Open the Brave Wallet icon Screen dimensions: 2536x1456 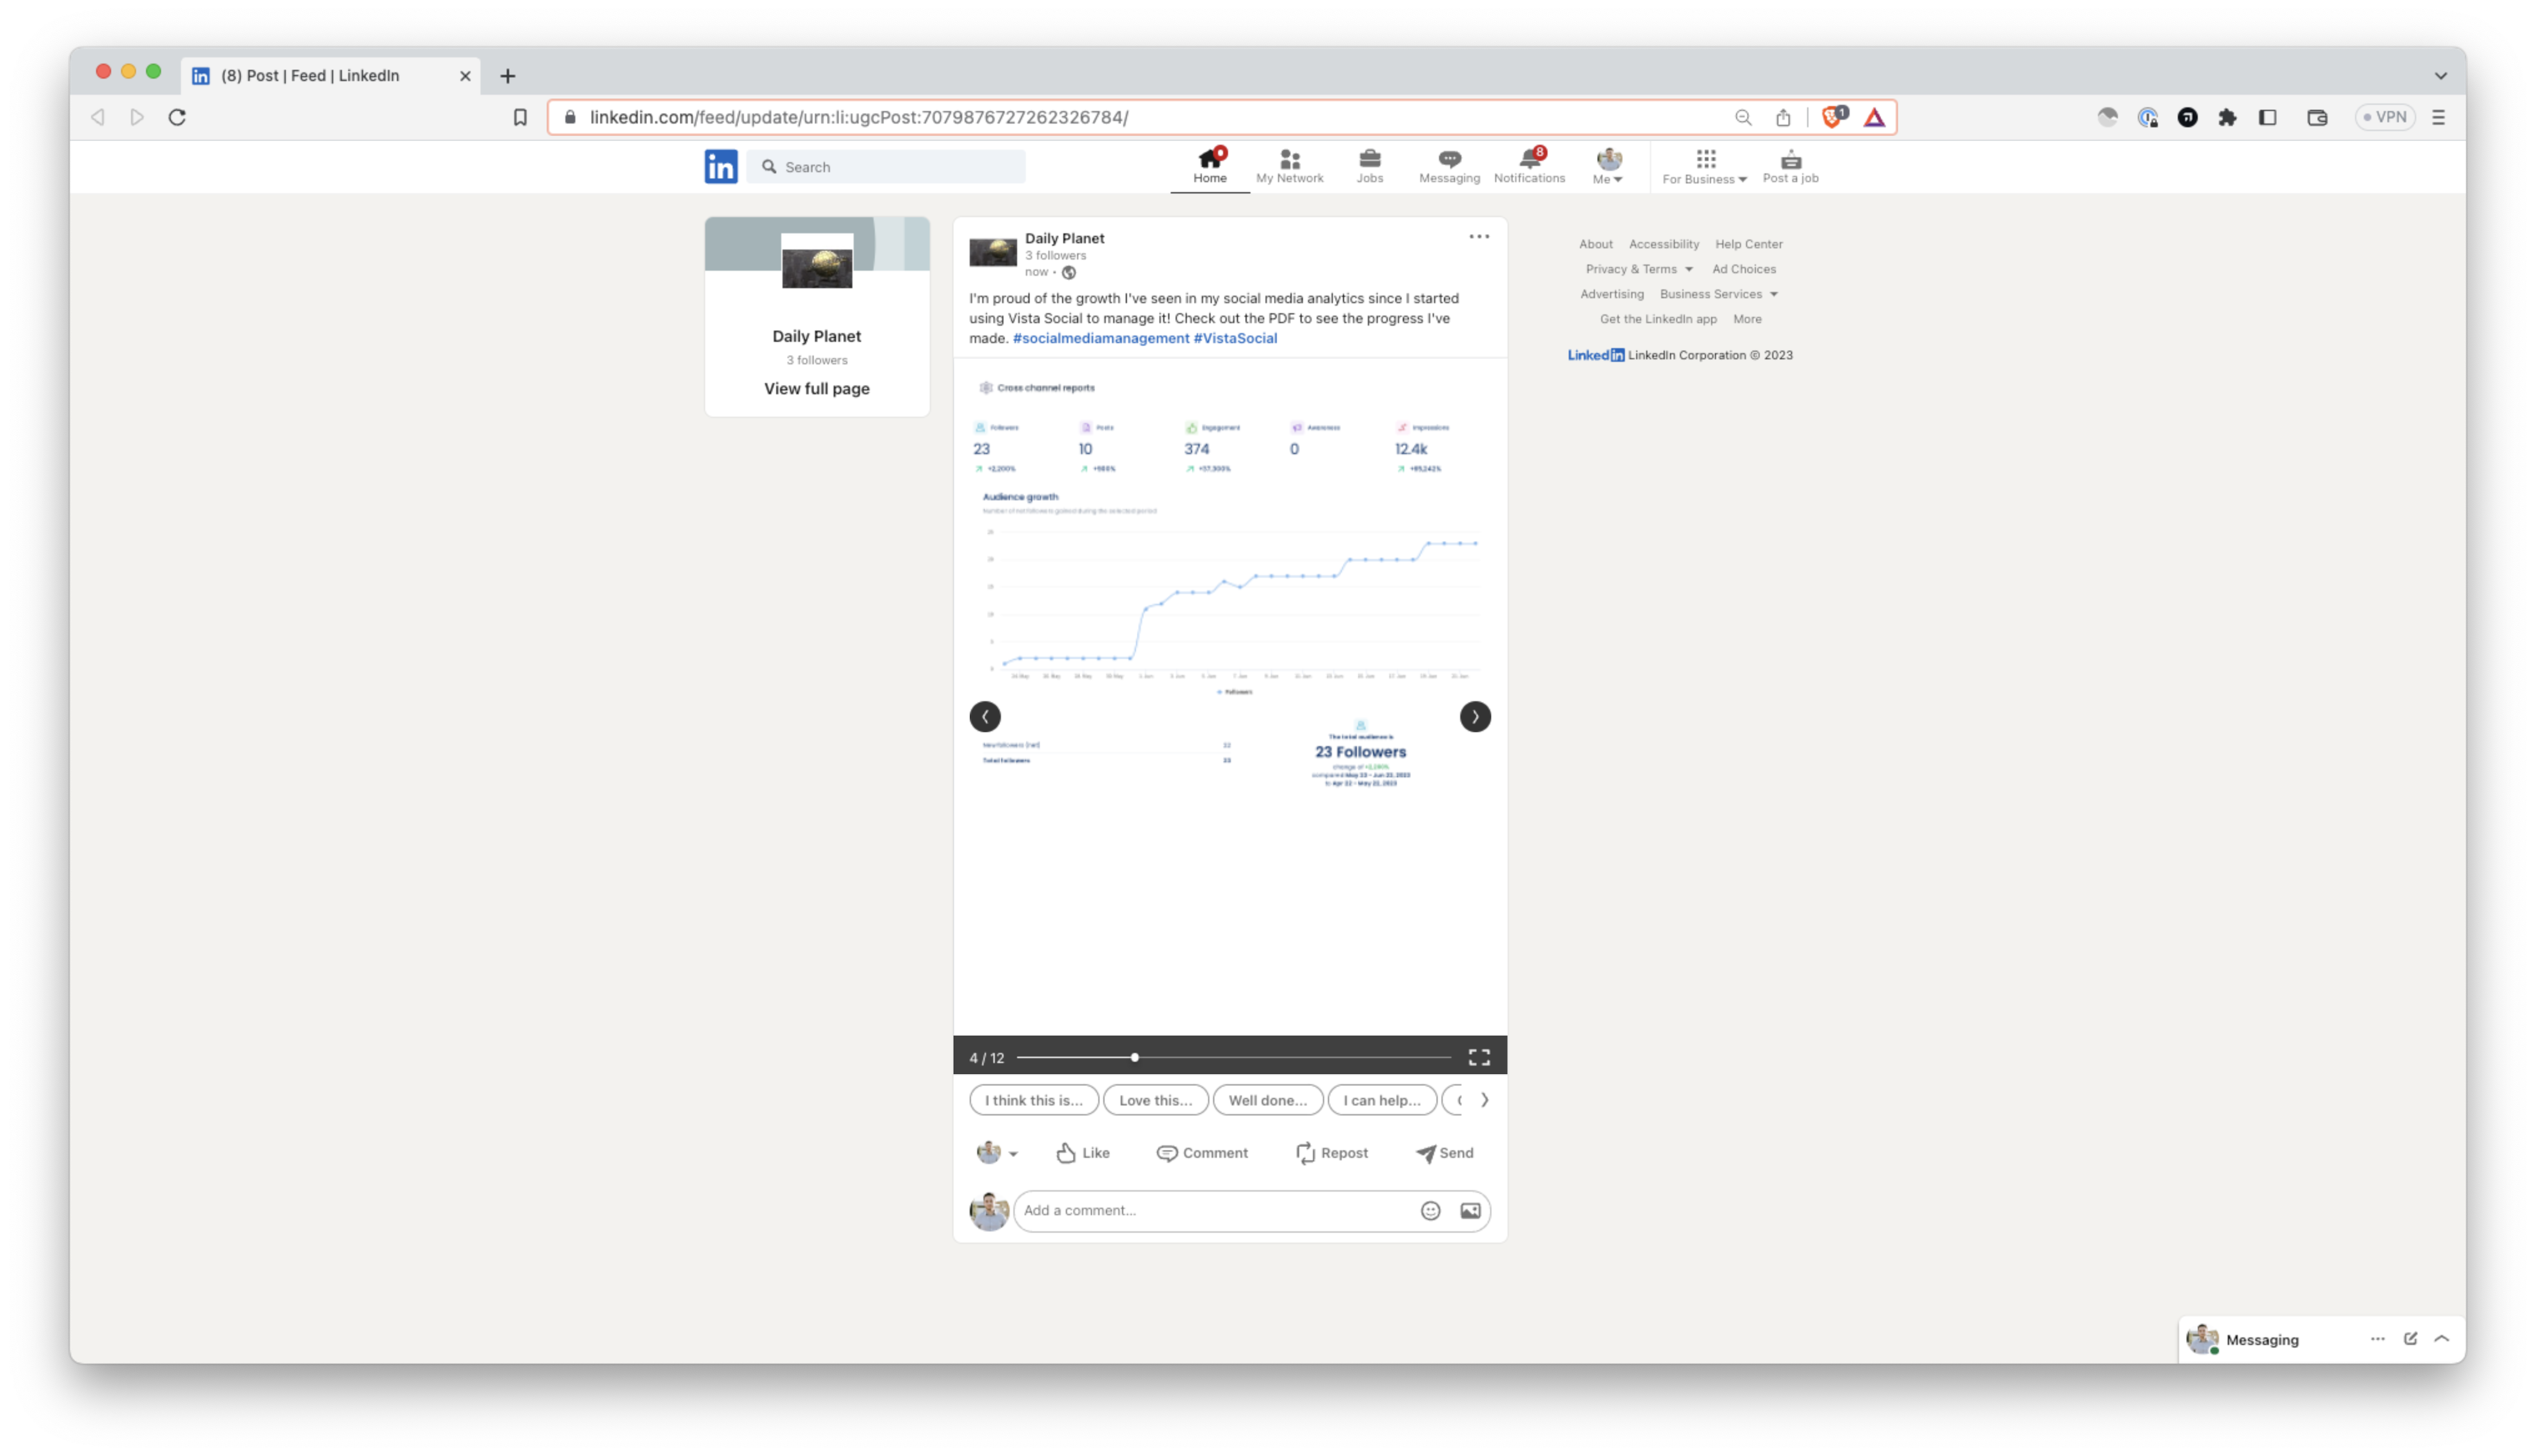tap(2316, 117)
